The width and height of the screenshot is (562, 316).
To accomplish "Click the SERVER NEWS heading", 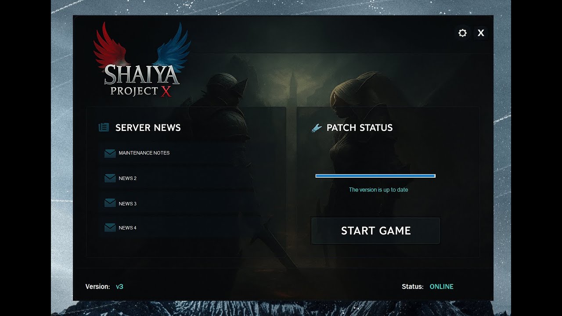I will [148, 128].
